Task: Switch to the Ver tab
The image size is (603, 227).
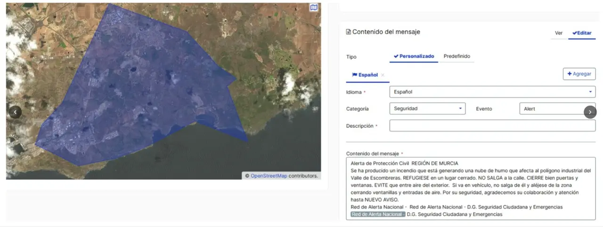Action: pos(559,33)
